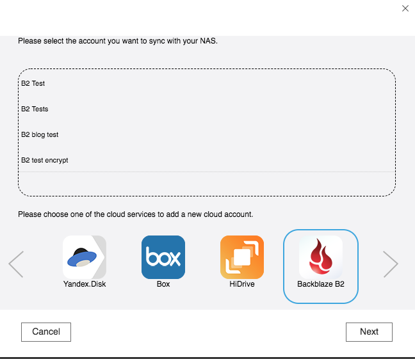Close the dialog with the X icon
Screen dimensions: 415x359
click(405, 8)
